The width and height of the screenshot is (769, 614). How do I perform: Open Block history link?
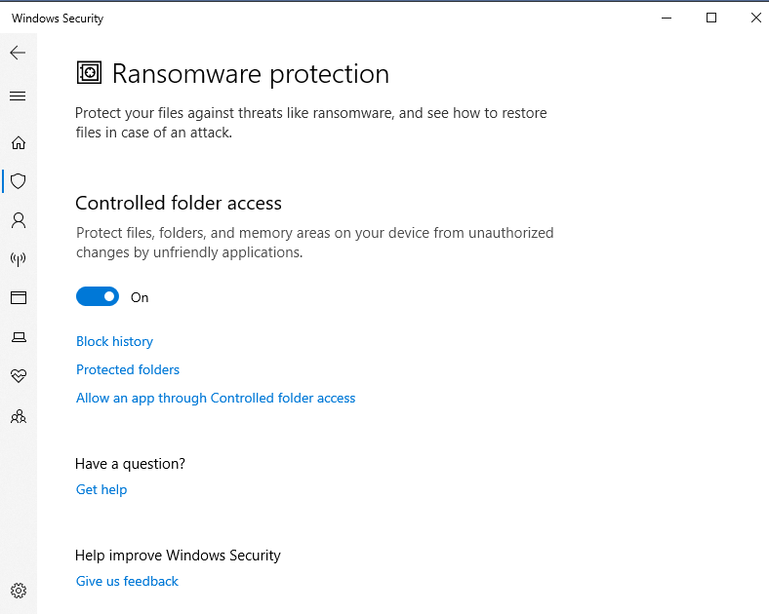(114, 341)
